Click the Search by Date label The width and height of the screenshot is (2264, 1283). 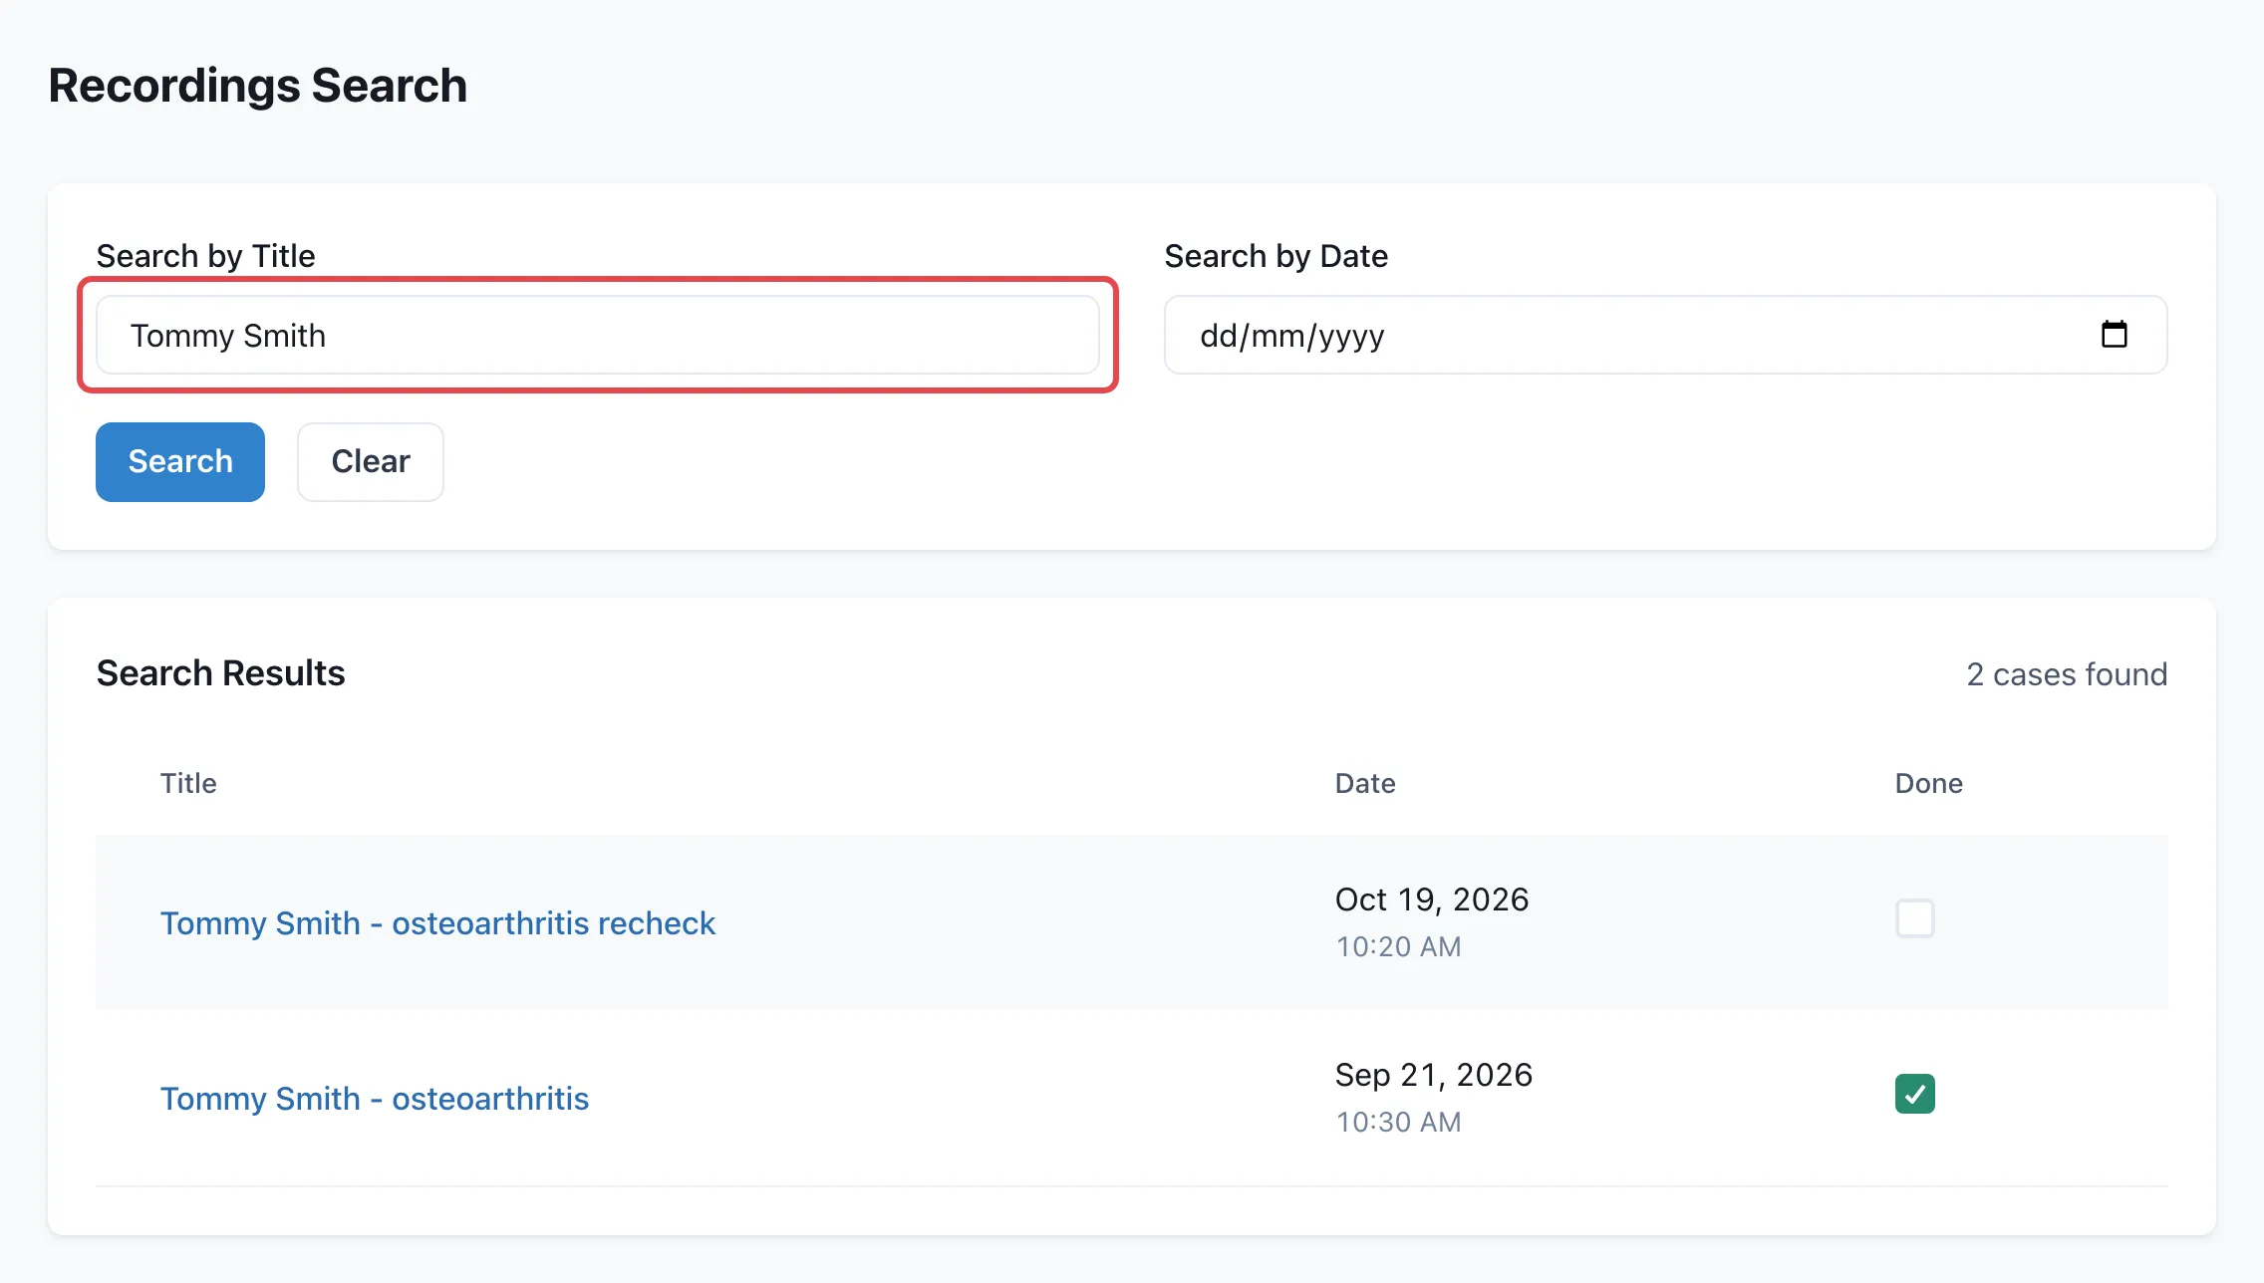point(1275,256)
